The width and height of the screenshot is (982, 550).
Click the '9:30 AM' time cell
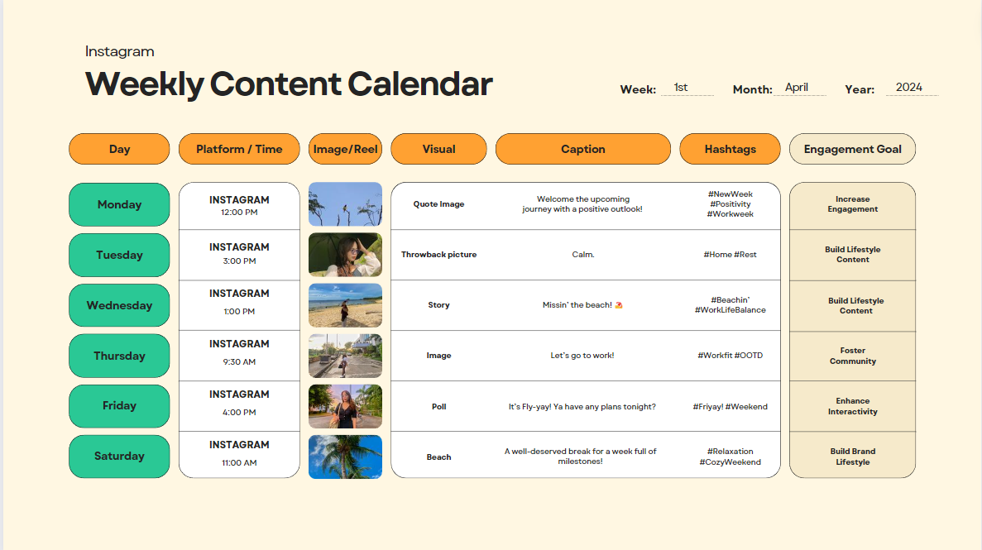click(x=239, y=361)
